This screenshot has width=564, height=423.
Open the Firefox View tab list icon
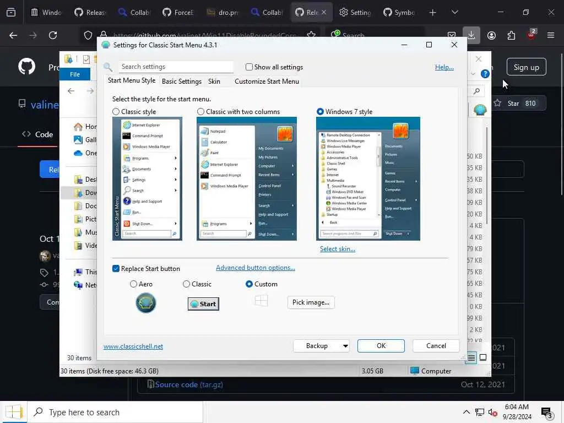11,13
